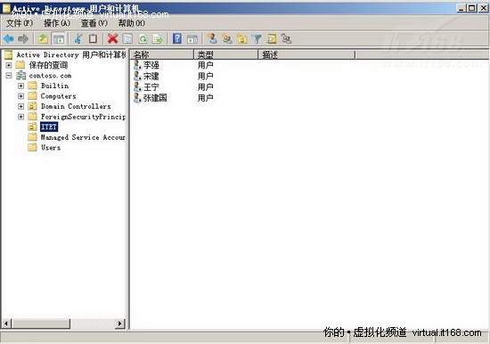
Task: Collapse the contoso.com domain node
Action: [9, 76]
